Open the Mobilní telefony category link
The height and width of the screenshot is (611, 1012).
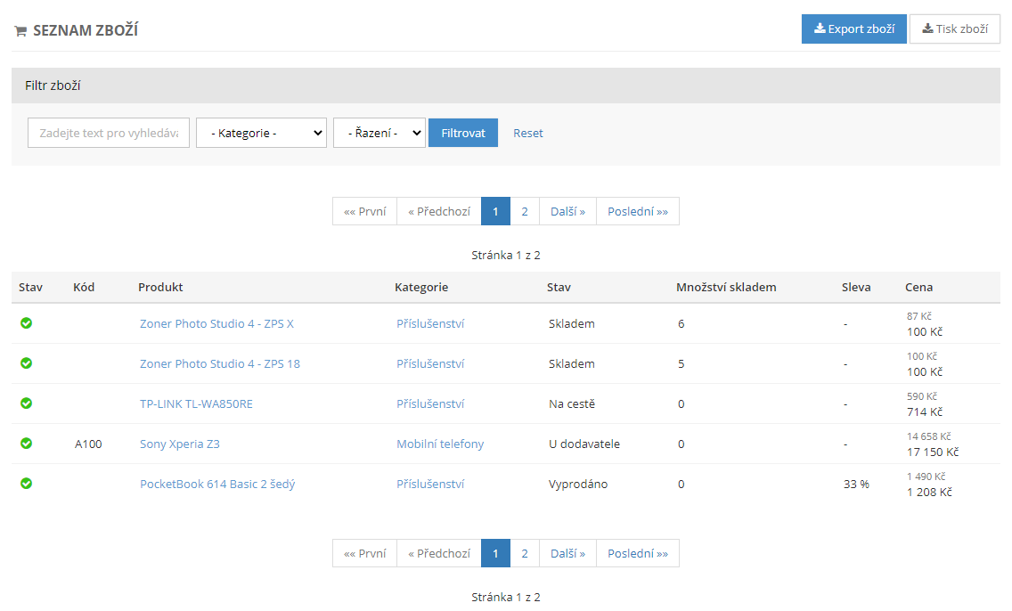440,444
